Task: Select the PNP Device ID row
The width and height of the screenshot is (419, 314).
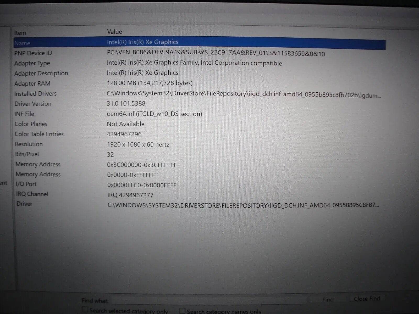Action: pos(33,53)
